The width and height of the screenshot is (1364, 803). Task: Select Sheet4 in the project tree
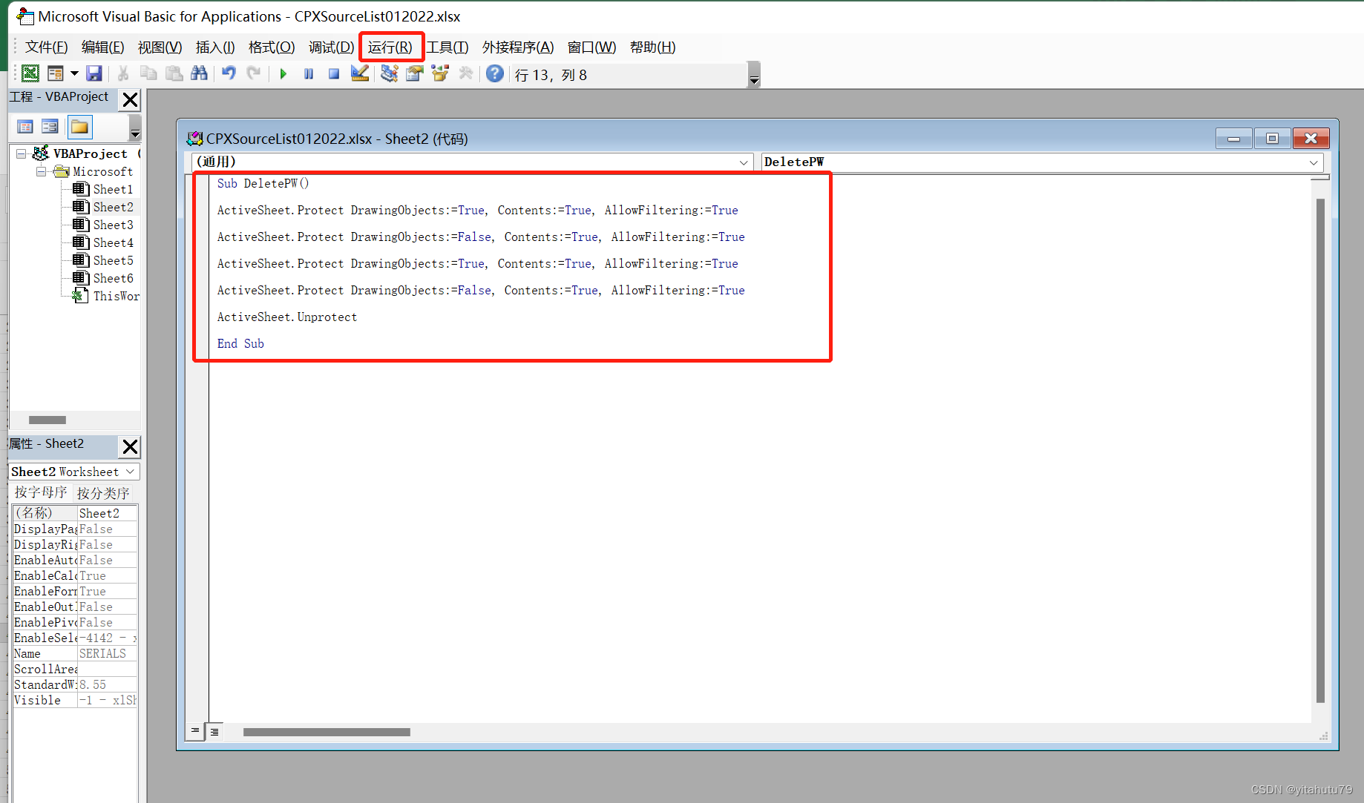click(x=113, y=242)
